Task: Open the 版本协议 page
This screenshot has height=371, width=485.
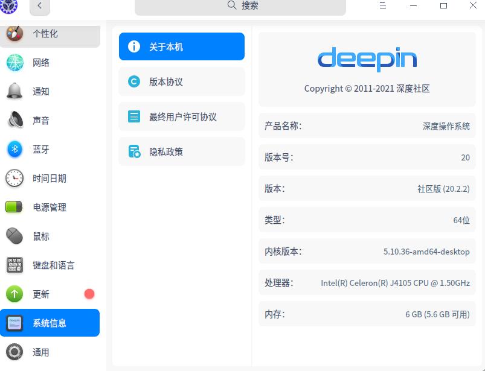Action: (x=182, y=81)
